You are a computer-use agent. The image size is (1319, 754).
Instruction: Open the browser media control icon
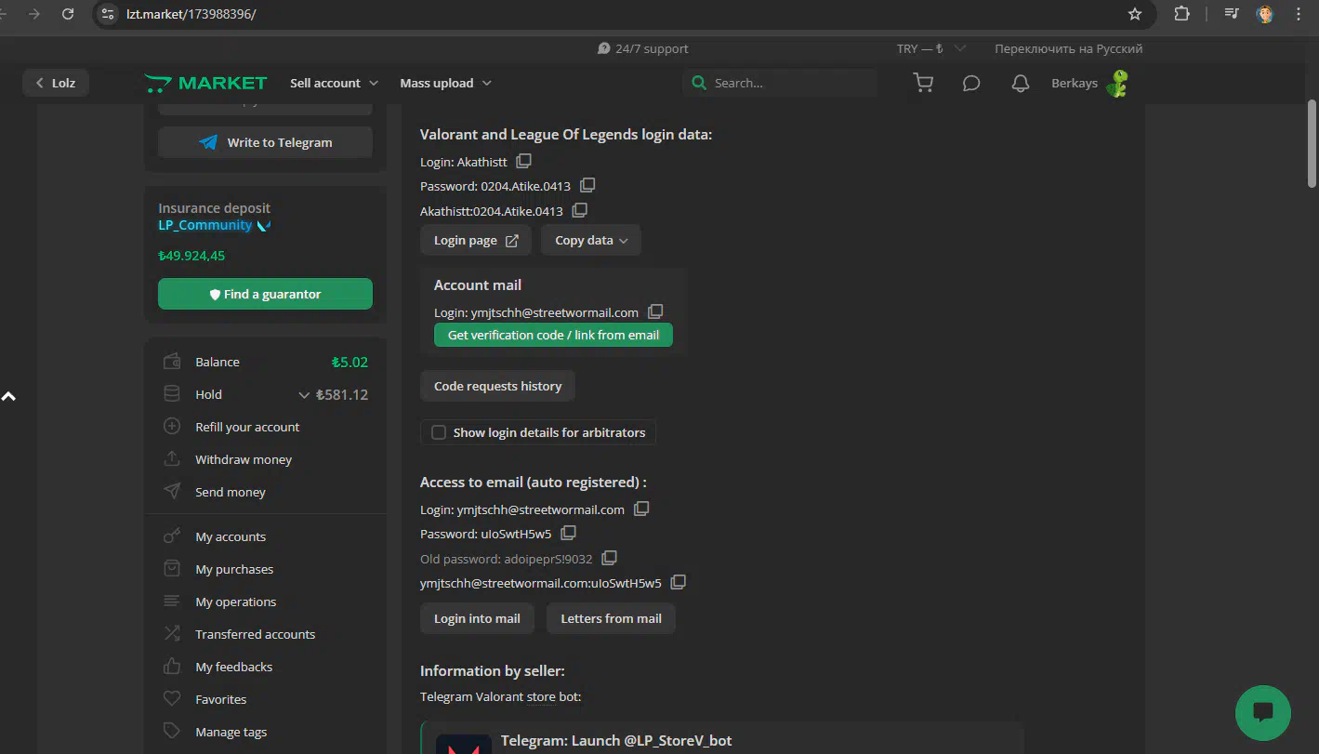[x=1232, y=14]
